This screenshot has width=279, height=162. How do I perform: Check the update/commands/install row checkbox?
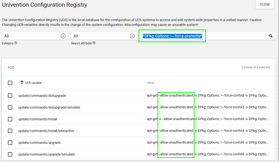10,119
